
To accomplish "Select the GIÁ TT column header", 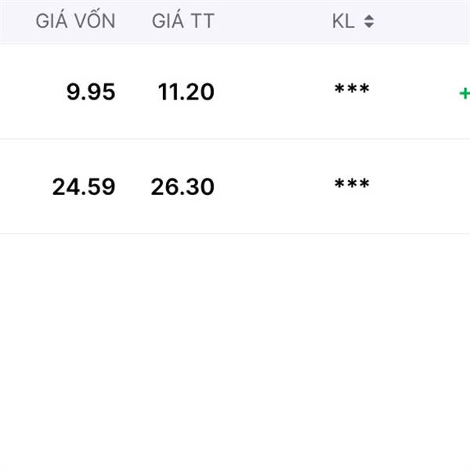I will coord(183,20).
